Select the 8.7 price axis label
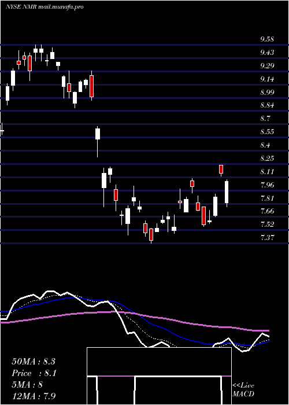The image size is (289, 405). 265,119
